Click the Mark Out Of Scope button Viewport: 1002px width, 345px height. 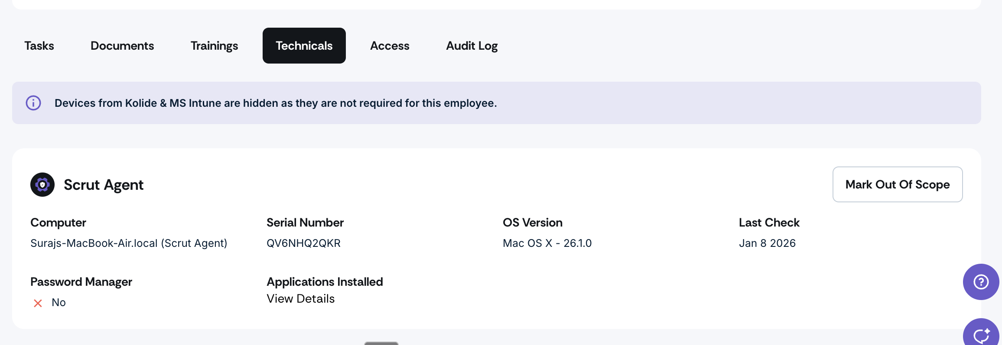[x=897, y=185]
